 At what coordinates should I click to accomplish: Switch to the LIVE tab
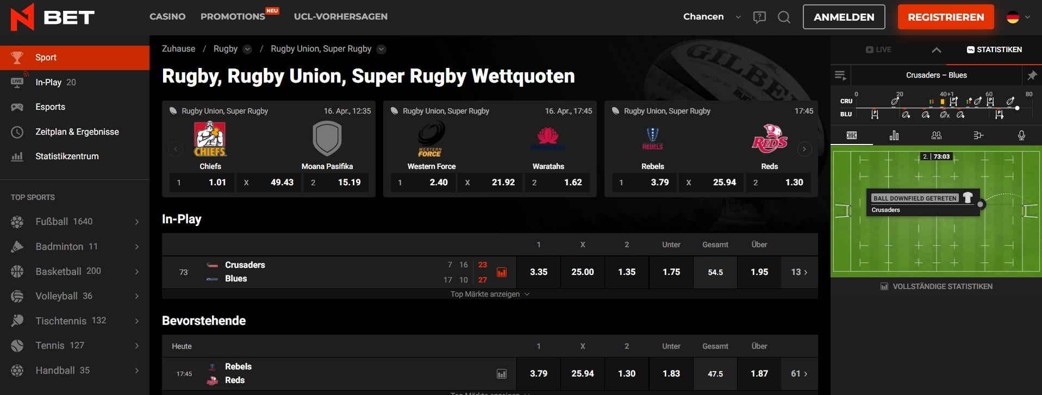point(878,49)
